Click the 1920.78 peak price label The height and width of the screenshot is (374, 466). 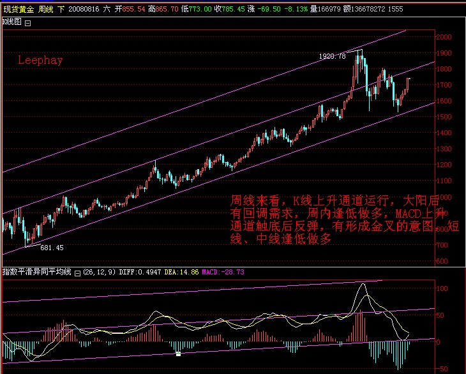tap(332, 56)
